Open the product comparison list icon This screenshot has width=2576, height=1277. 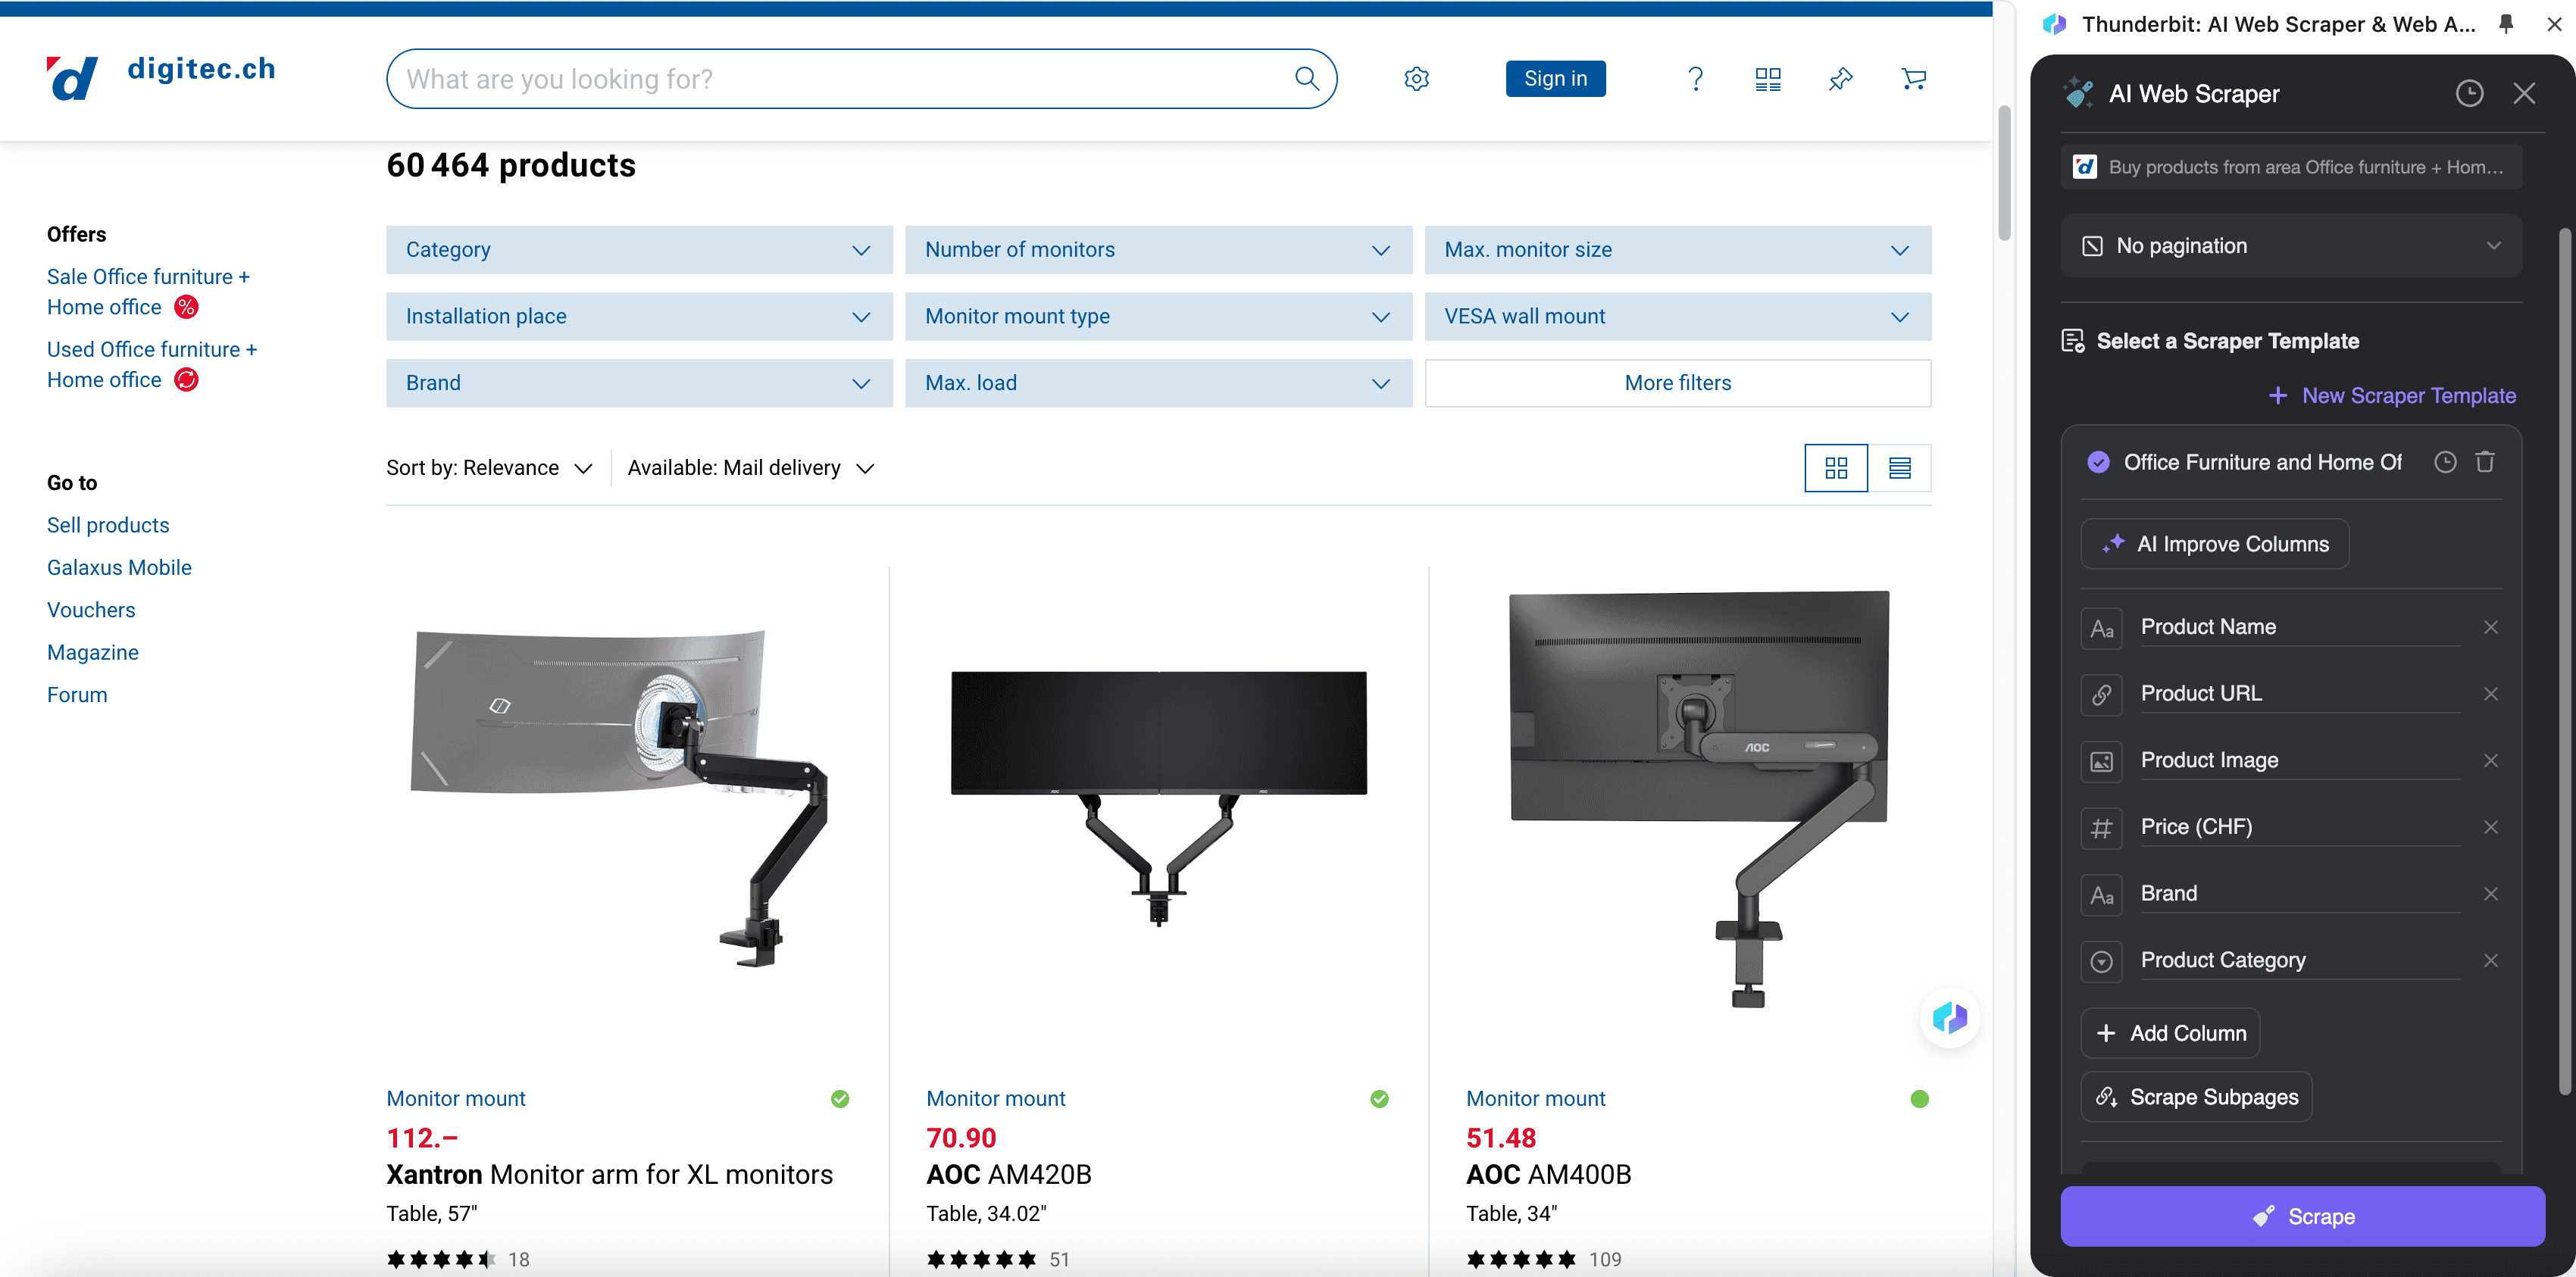[1768, 79]
